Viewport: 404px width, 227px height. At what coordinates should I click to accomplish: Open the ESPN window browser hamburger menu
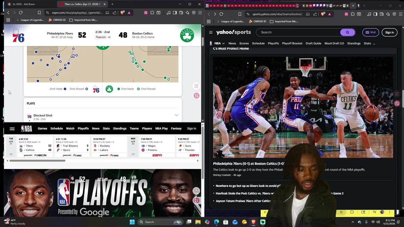tap(200, 13)
